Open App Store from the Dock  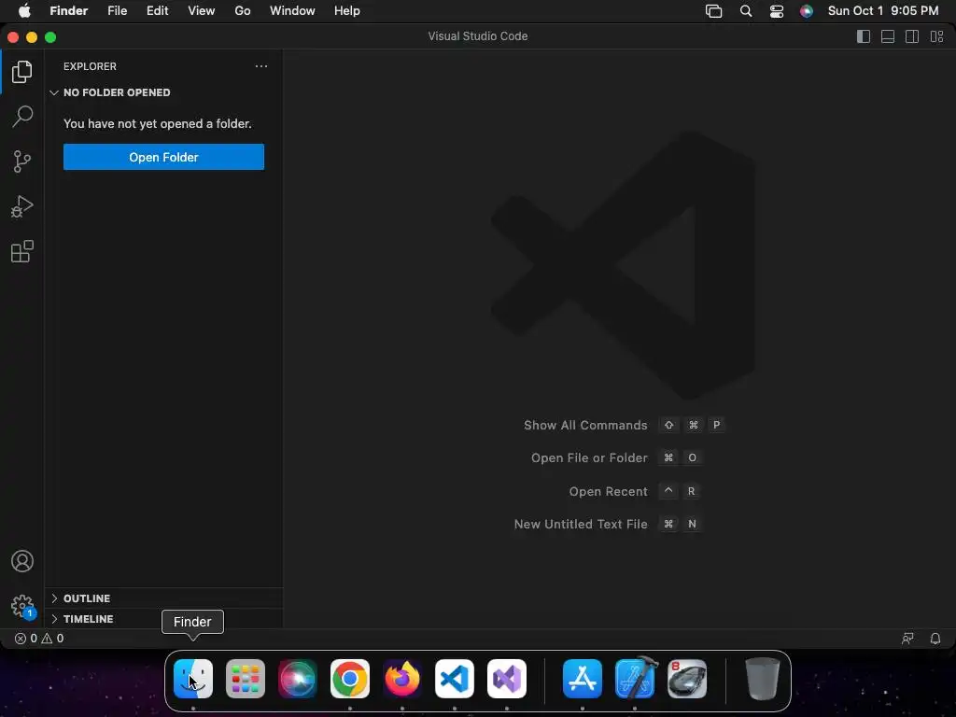tap(583, 679)
